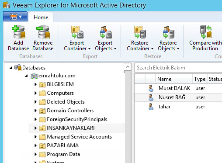This screenshot has width=222, height=163.
Task: Expand the PAZARLAMA container
Action: click(35, 146)
